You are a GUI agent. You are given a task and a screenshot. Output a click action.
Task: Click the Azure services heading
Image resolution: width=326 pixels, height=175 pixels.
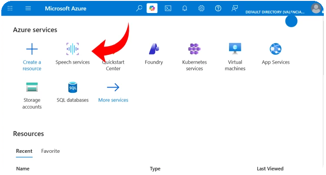click(35, 30)
